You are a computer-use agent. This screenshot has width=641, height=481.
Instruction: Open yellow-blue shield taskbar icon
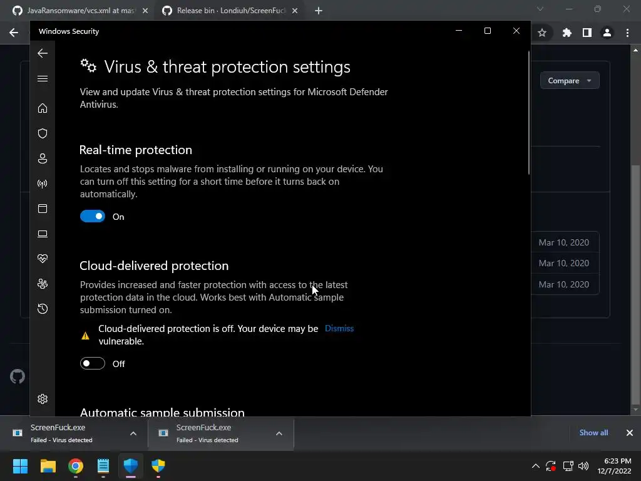[158, 465]
